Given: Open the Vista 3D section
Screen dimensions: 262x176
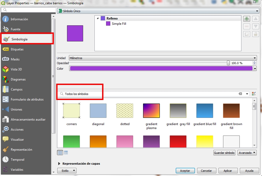Looking at the screenshot, I should point(26,69).
